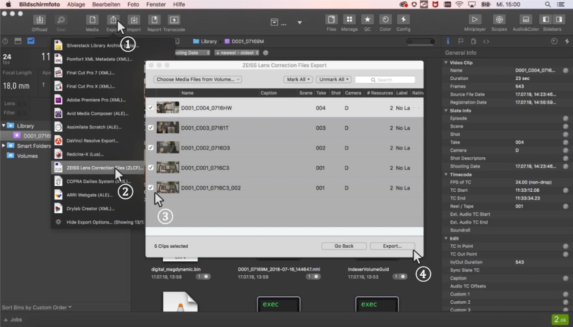The image size is (573, 327).
Task: Uncheck clip D001_C001_0716C3_002 checkbox
Action: click(x=151, y=187)
